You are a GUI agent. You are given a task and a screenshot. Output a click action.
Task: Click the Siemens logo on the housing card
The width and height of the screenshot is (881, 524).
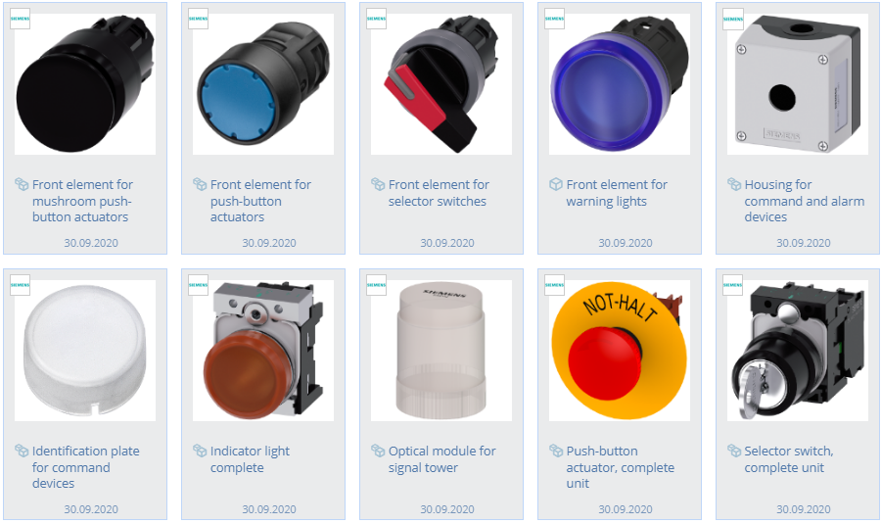pyautogui.click(x=732, y=20)
